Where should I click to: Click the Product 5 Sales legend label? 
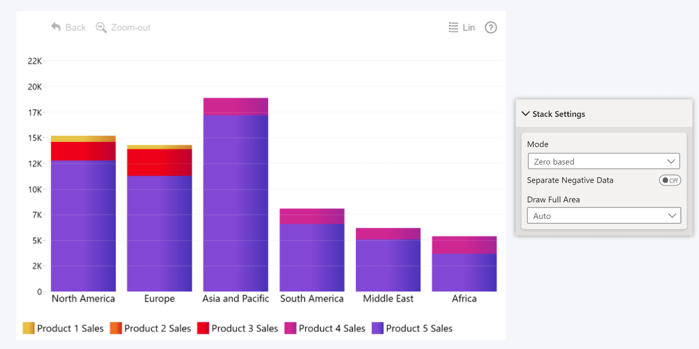pyautogui.click(x=419, y=329)
